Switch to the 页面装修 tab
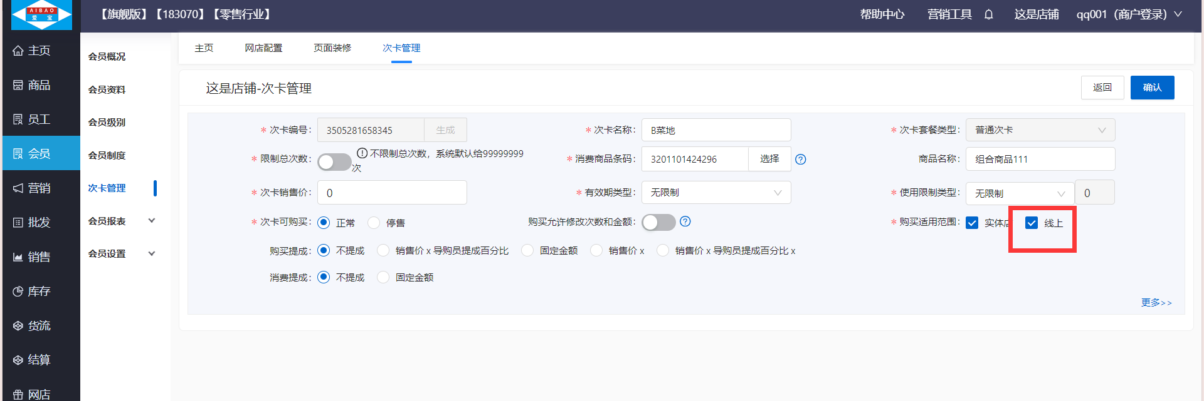Image resolution: width=1204 pixels, height=401 pixels. coord(332,48)
